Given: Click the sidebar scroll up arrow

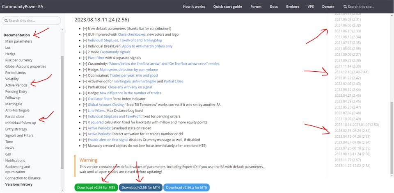Looking at the screenshot, I should (x=62, y=30).
